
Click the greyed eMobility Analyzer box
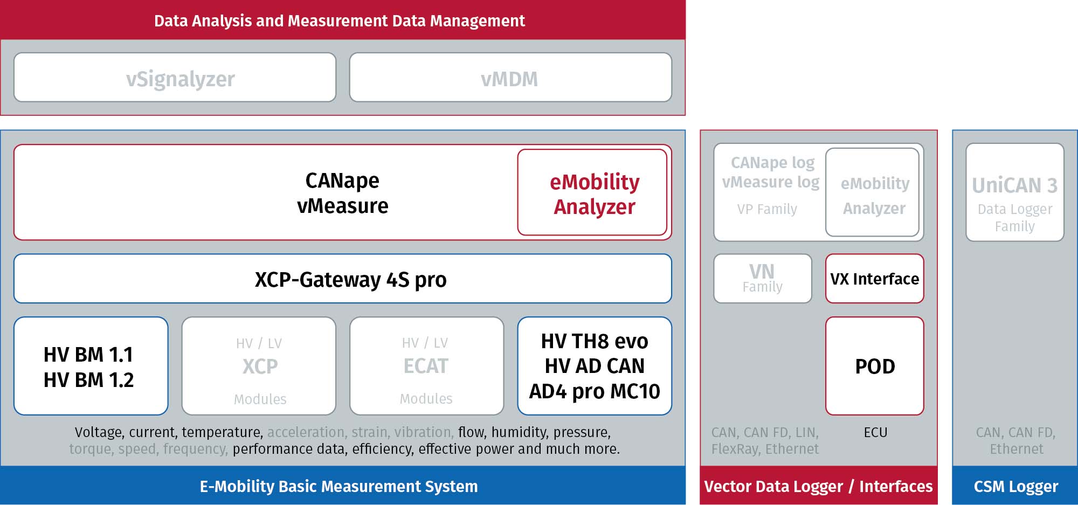pyautogui.click(x=873, y=192)
